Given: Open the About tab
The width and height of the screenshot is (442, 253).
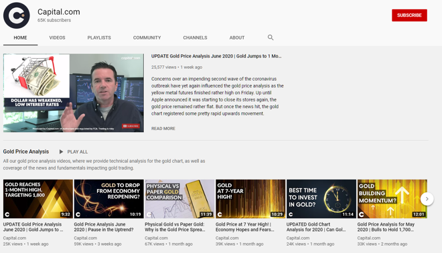Looking at the screenshot, I should point(237,37).
